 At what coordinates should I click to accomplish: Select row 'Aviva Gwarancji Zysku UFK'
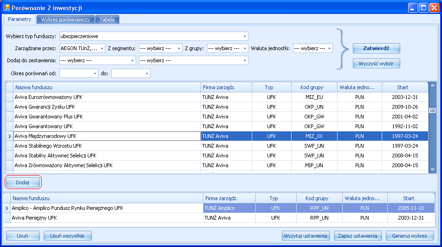click(216, 107)
